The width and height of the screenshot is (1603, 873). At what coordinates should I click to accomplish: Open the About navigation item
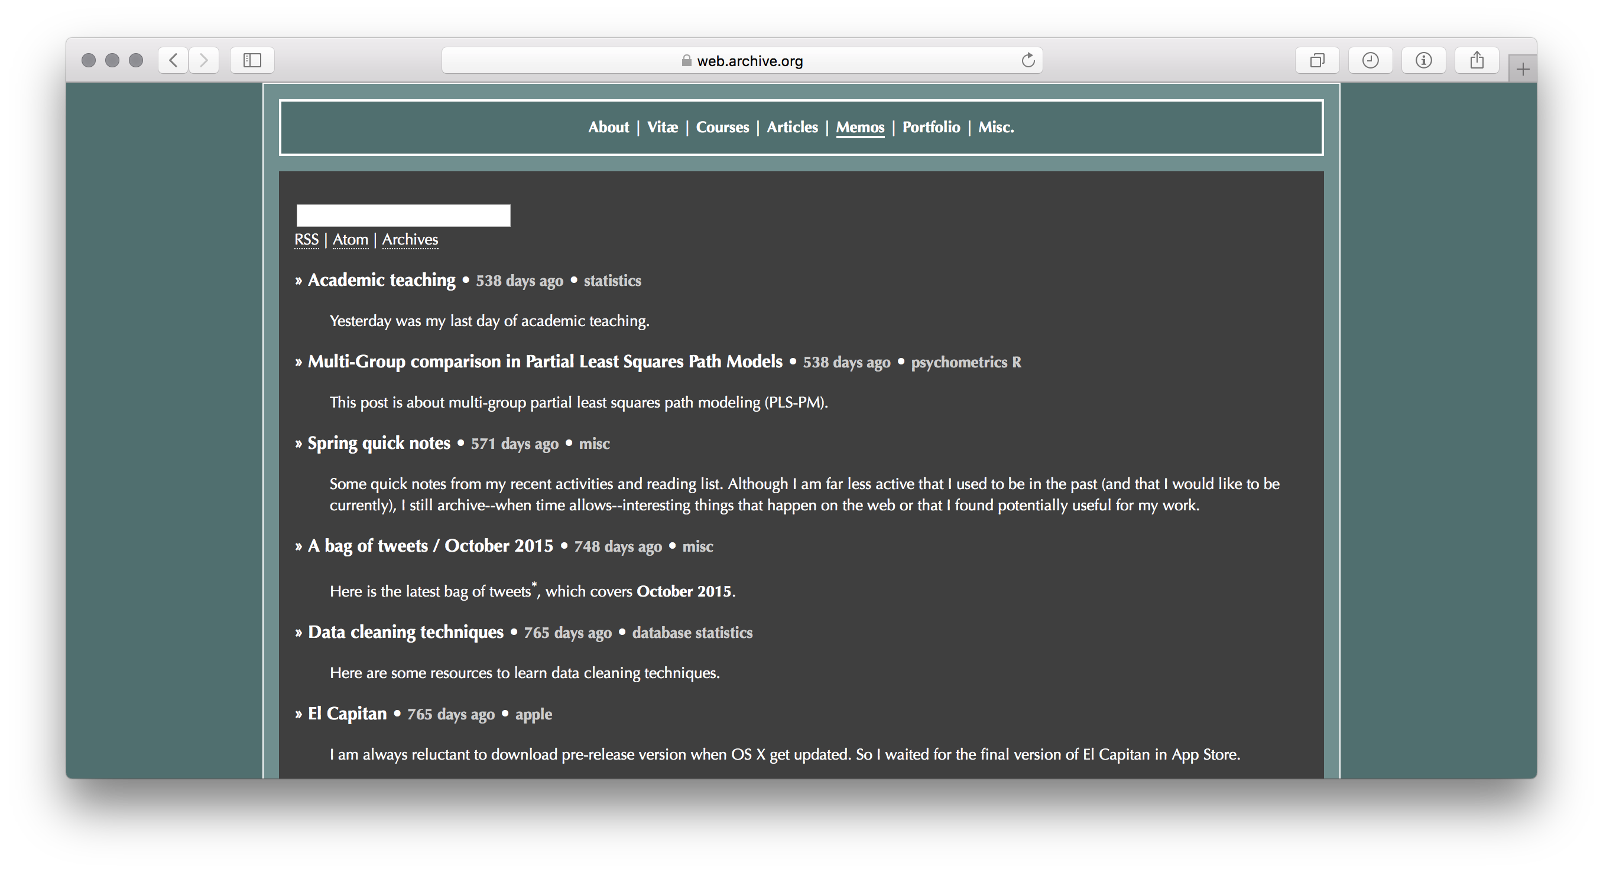608,127
